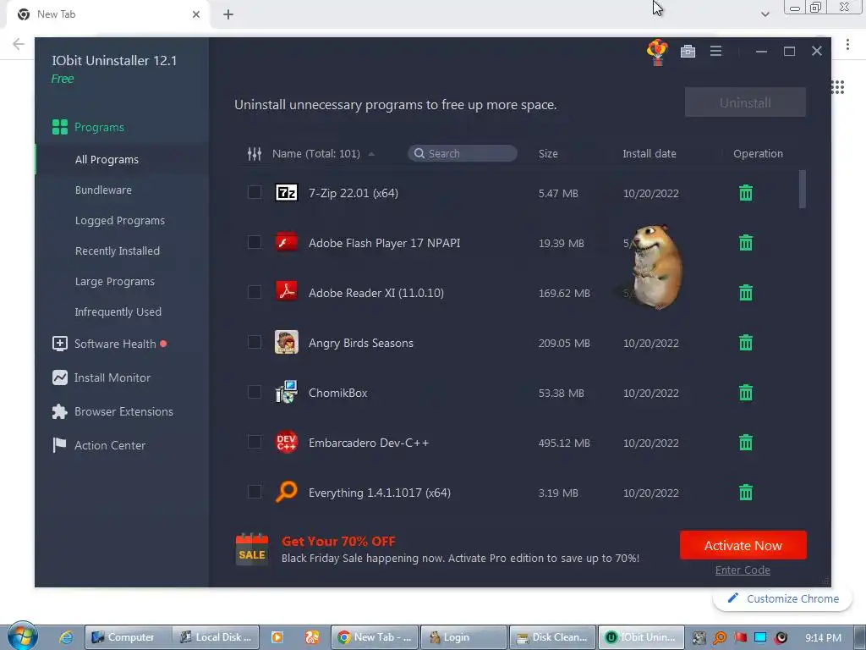Open Software Health section
The height and width of the screenshot is (650, 866).
click(109, 344)
